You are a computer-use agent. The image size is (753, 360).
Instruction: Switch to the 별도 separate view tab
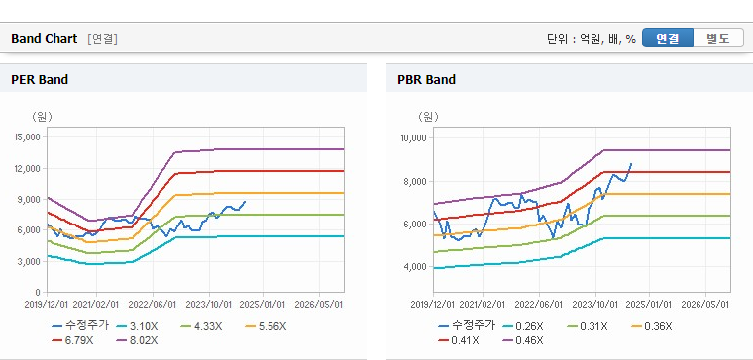pos(718,39)
